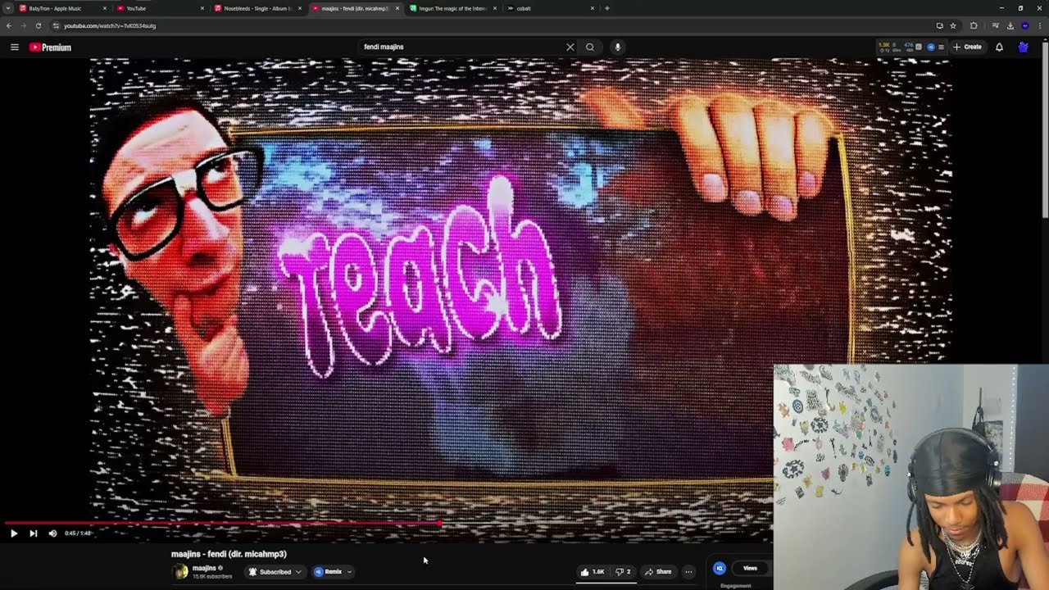Open a new browser tab

coord(606,8)
